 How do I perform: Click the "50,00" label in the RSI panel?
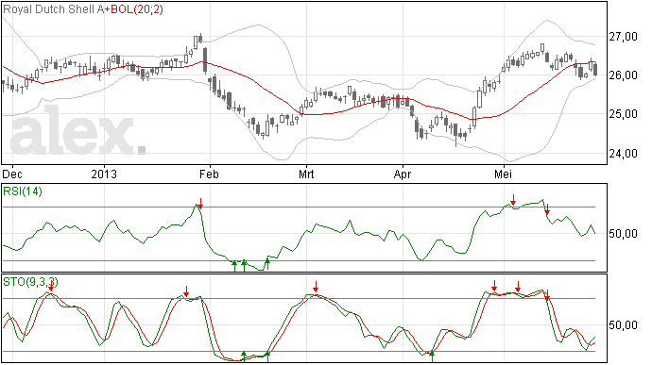pos(623,234)
